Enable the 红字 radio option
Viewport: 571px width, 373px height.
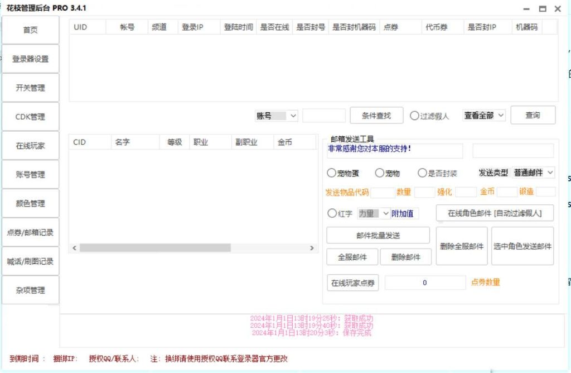click(332, 213)
